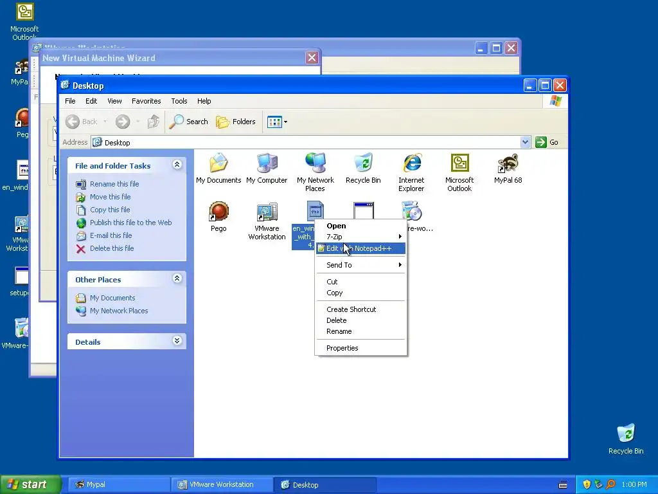Click Move this file link
The width and height of the screenshot is (658, 494).
pos(110,197)
